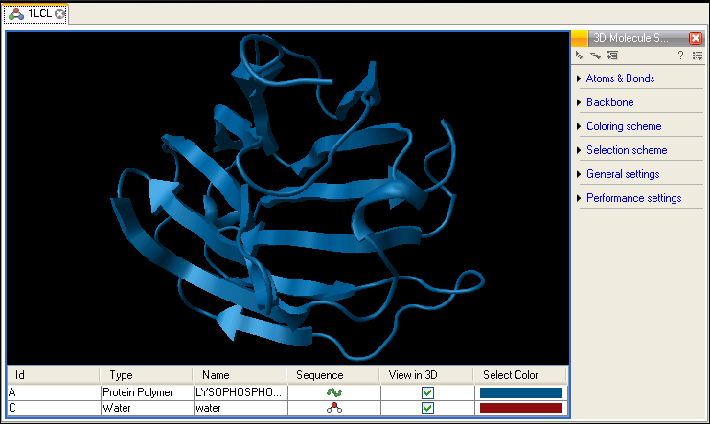Open the Performance settings link

click(x=634, y=198)
